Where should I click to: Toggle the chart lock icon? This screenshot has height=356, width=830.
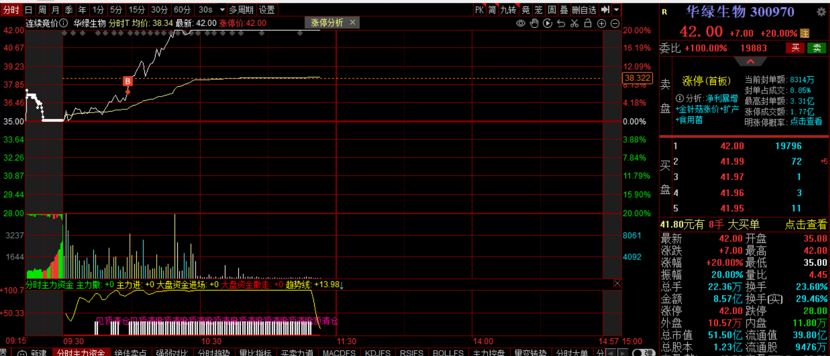pos(588,23)
